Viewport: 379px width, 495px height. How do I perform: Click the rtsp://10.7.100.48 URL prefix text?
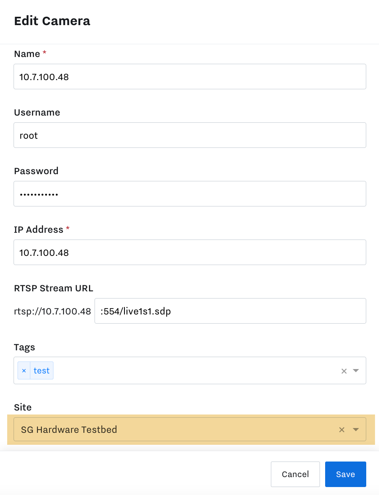pos(52,311)
